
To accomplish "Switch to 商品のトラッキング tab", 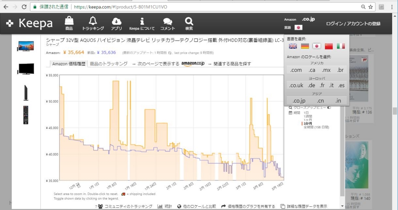I will [109, 64].
